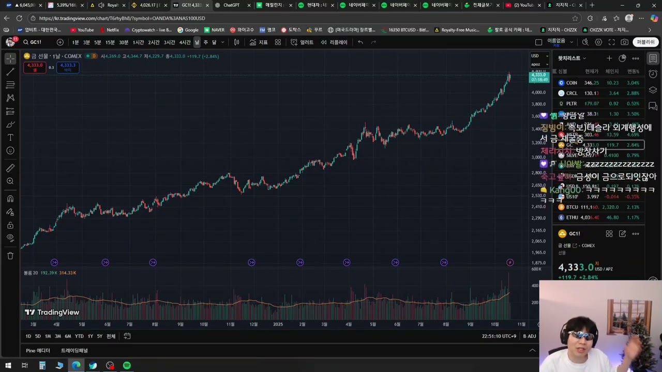Screen dimensions: 662x372
Task: Toggle hide all drawings eye icon
Action: click(x=10, y=238)
